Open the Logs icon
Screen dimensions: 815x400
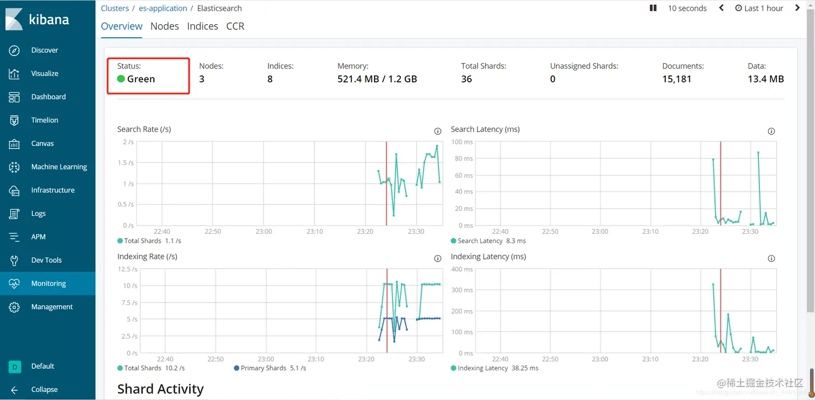(x=15, y=214)
